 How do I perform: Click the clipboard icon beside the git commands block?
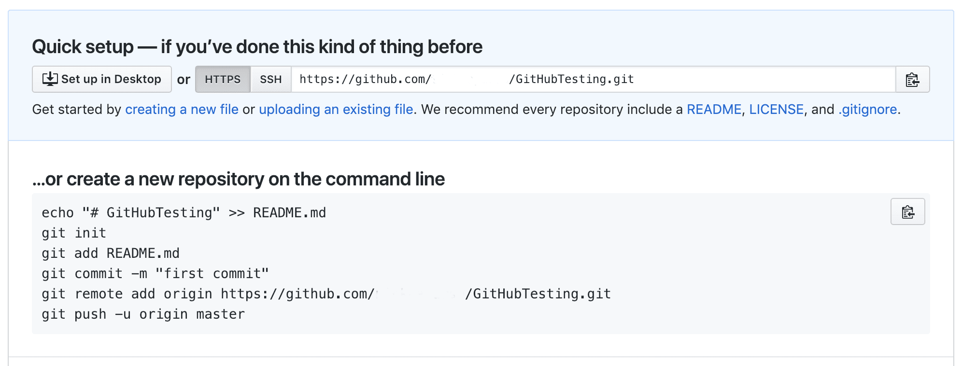tap(907, 211)
